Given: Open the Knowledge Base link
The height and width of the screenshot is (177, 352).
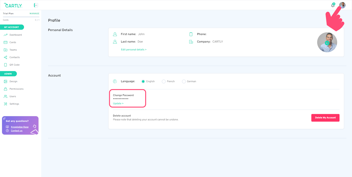Looking at the screenshot, I should [20, 127].
